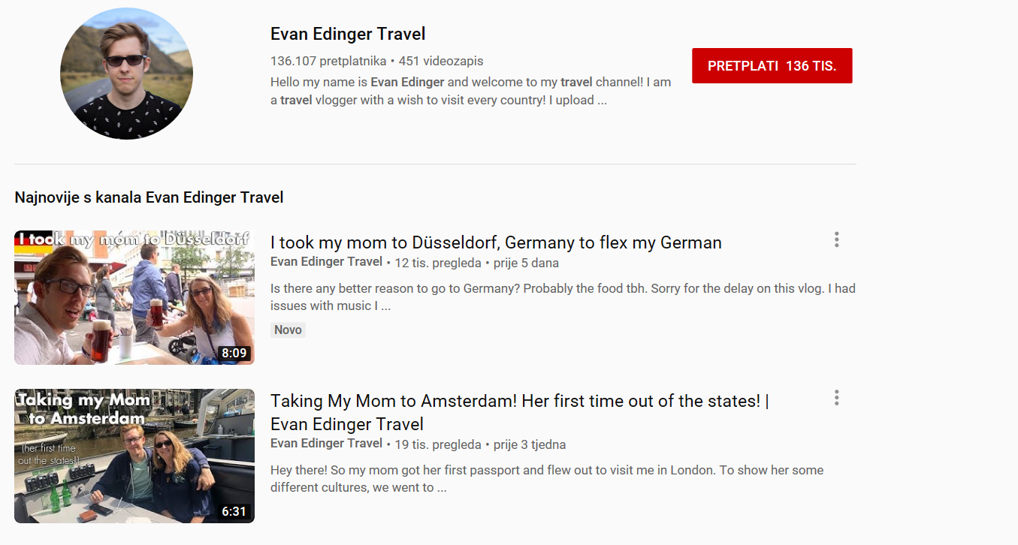
Task: Click the 6:31 duration badge on thumbnail
Action: (x=234, y=511)
